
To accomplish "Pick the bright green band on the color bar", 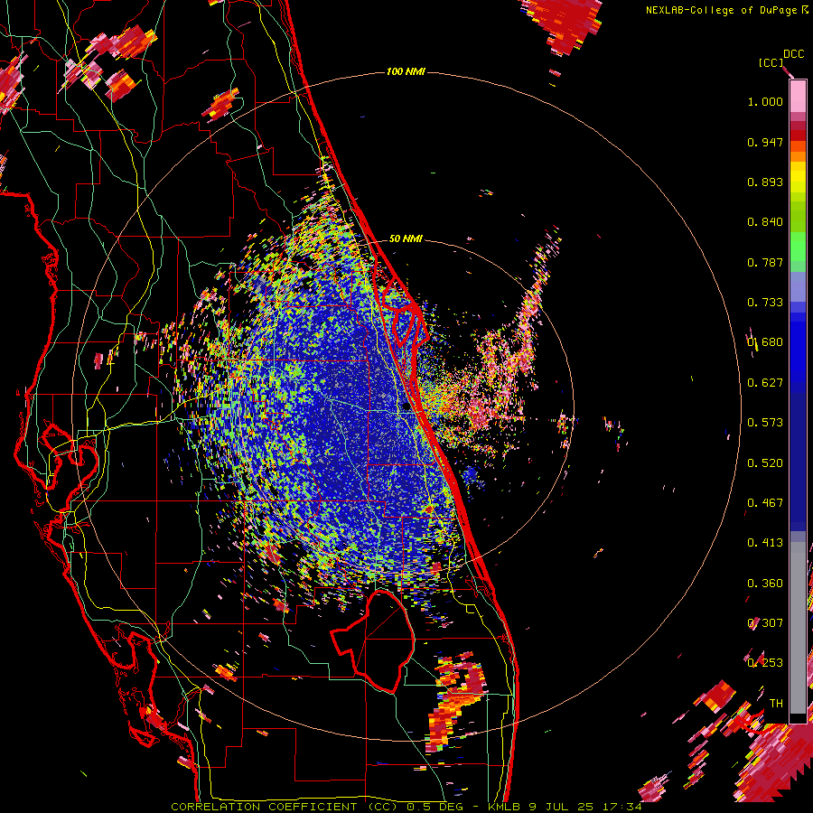I will 798,246.
